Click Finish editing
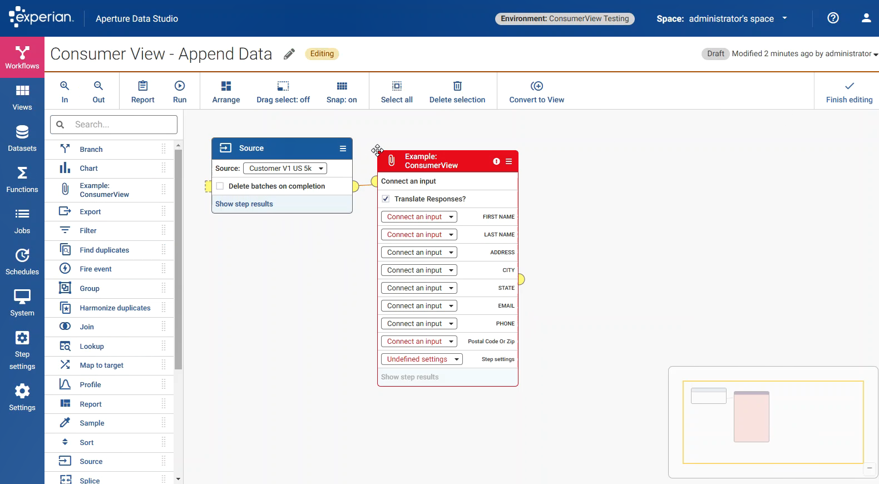Screen dimensions: 879x484 point(849,92)
